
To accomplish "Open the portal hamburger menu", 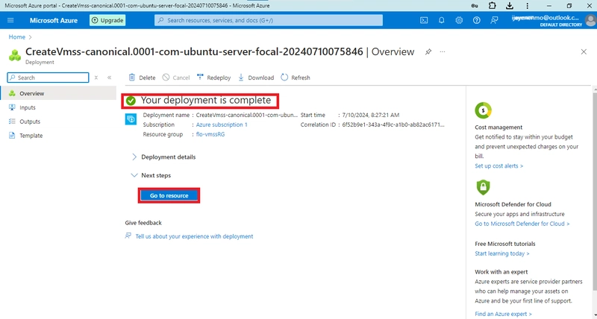I will [10, 20].
